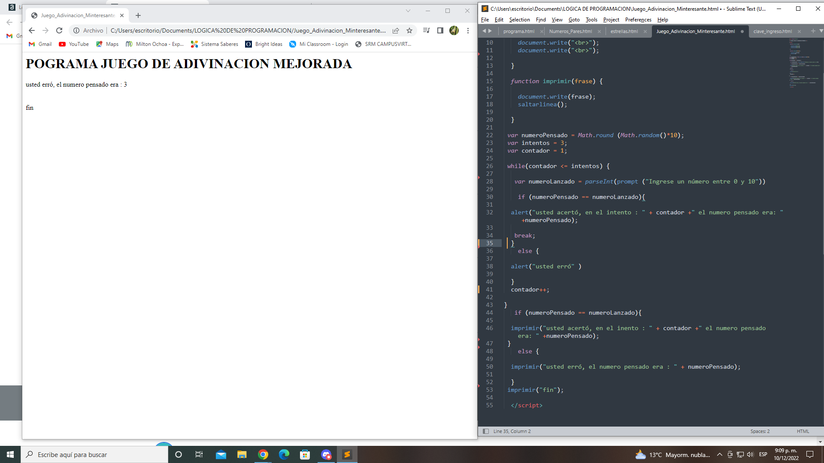This screenshot has height=463, width=824.
Task: Open Bright Ideas bookmark
Action: point(264,44)
